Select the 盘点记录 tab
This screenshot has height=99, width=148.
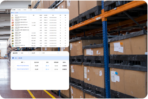[x=15, y=53]
